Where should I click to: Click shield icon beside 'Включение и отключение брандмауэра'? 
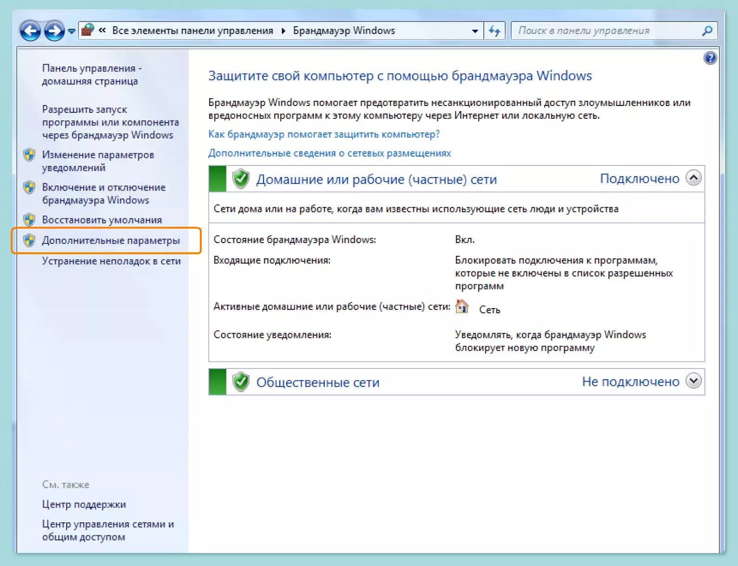click(x=29, y=187)
